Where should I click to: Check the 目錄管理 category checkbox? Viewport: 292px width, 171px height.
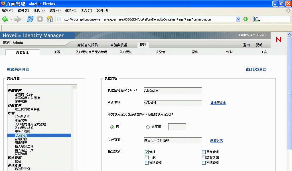point(204,152)
